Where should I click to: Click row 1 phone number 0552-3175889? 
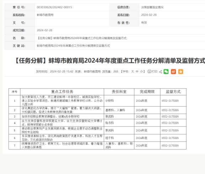coord(170,101)
